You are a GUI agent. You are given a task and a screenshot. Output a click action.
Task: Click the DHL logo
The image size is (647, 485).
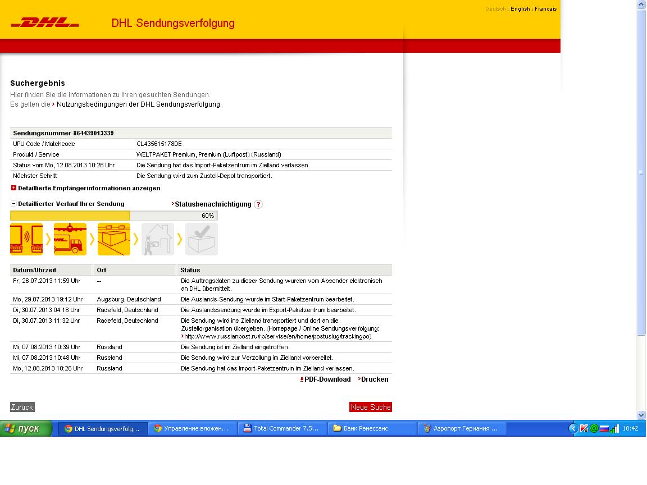45,22
